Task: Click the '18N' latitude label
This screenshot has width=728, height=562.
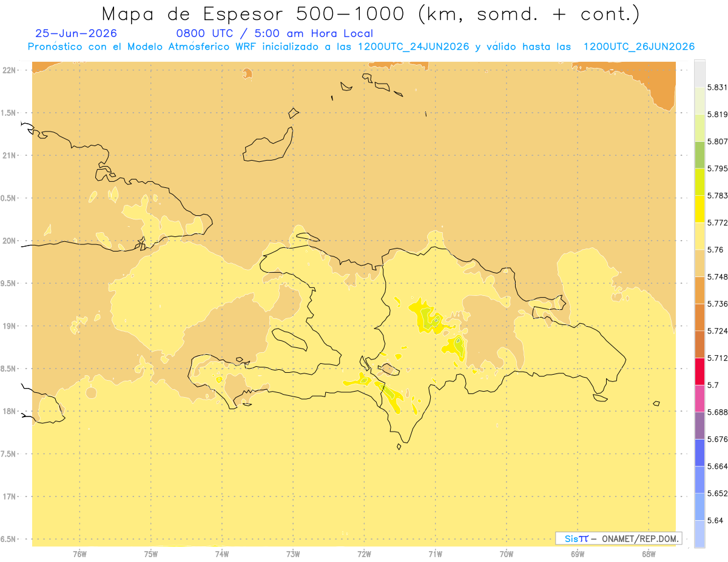Action: [x=10, y=411]
